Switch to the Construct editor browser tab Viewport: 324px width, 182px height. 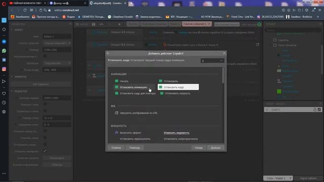108,3
